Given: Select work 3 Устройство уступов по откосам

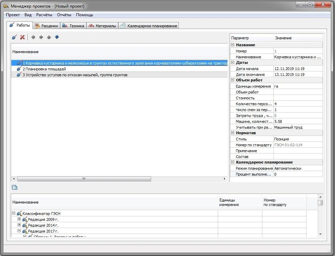Looking at the screenshot, I should pos(75,75).
